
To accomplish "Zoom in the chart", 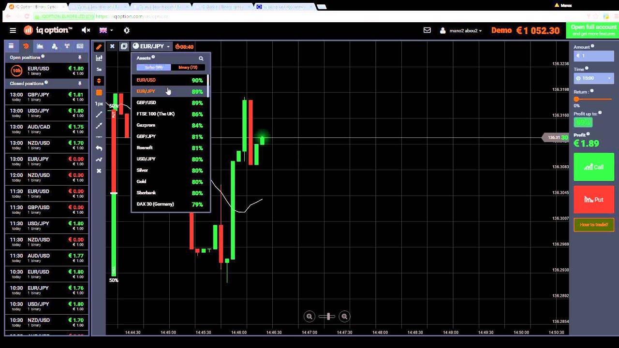I will 344,317.
